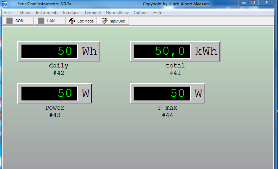Screen dimensions: 278x169
Task: Click the COM toolbar button label
Action: (19, 21)
